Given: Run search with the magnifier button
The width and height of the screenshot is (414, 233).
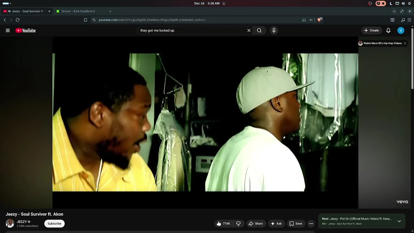Looking at the screenshot, I should 259,30.
